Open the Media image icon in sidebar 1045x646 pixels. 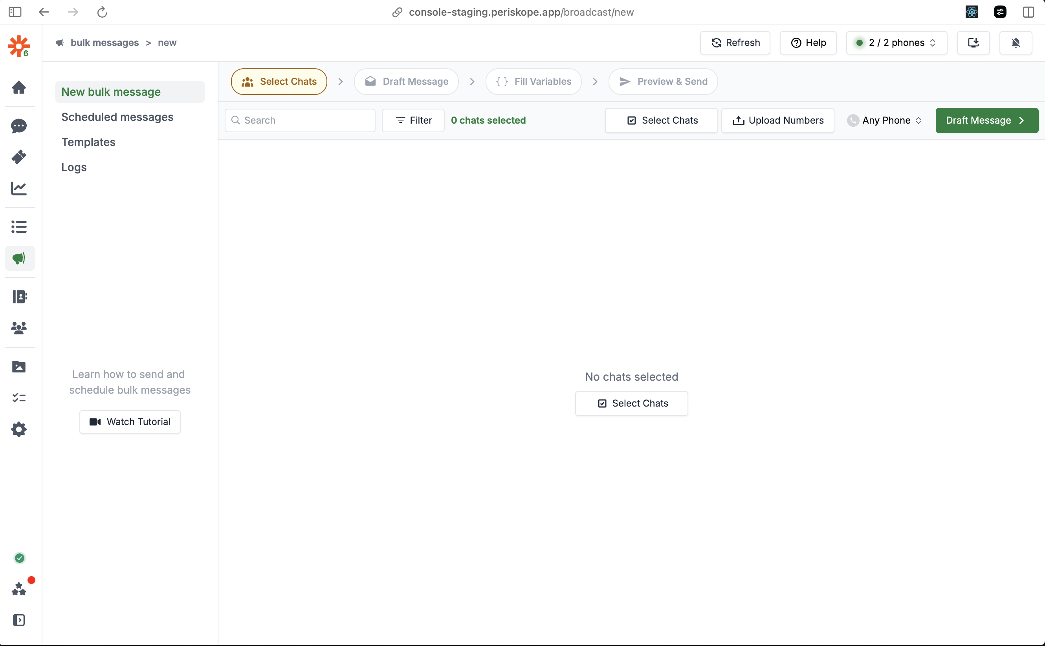[x=19, y=367]
